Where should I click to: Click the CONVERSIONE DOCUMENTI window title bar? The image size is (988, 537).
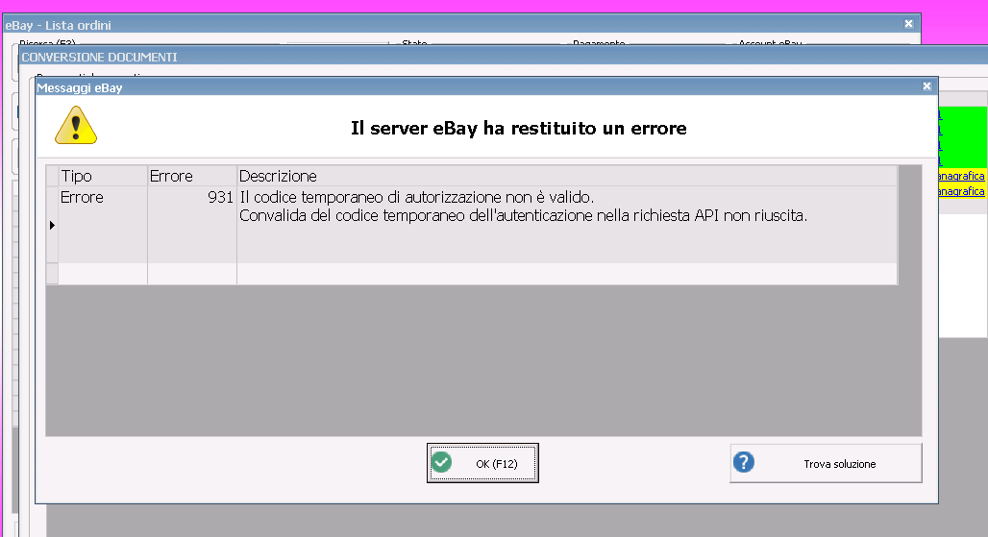coord(503,57)
